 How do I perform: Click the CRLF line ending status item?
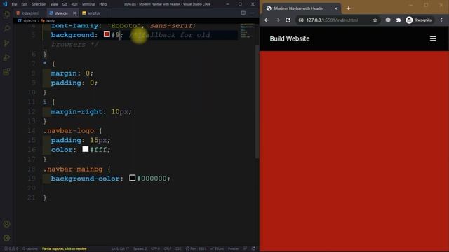[168, 249]
